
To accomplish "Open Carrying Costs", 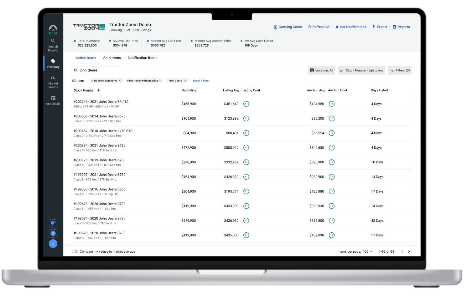I will (288, 27).
